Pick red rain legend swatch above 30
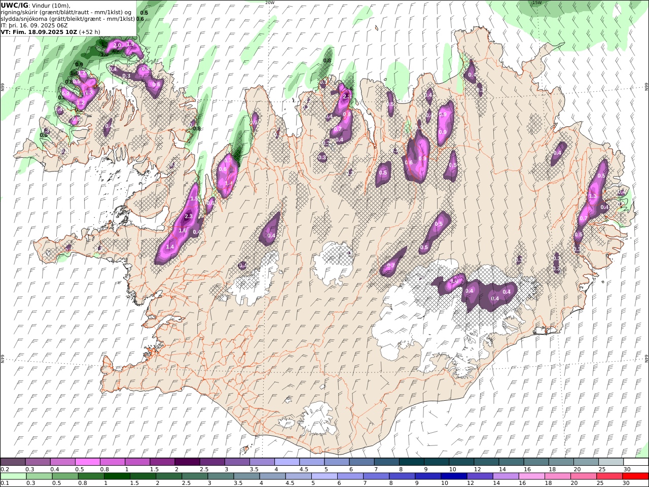The image size is (649, 487). pos(635,476)
